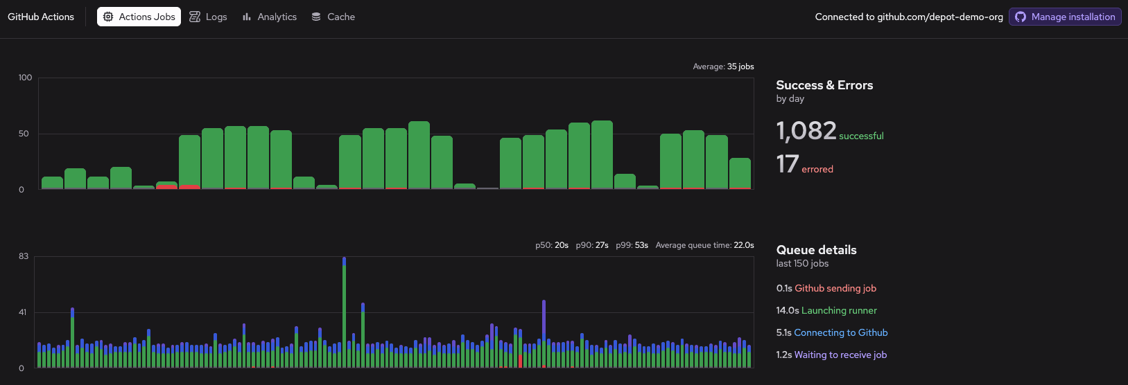The width and height of the screenshot is (1128, 385).
Task: Click the Analytics bar chart icon
Action: (x=247, y=17)
